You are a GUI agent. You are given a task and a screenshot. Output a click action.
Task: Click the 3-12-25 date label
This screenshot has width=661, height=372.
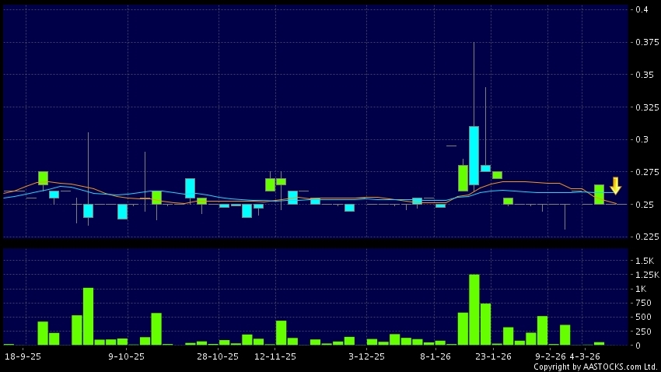[366, 356]
